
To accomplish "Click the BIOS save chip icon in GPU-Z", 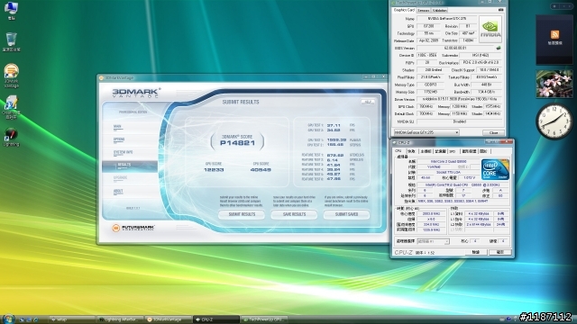I will click(499, 48).
